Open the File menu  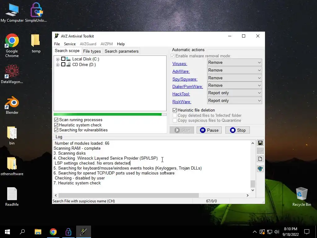[57, 44]
